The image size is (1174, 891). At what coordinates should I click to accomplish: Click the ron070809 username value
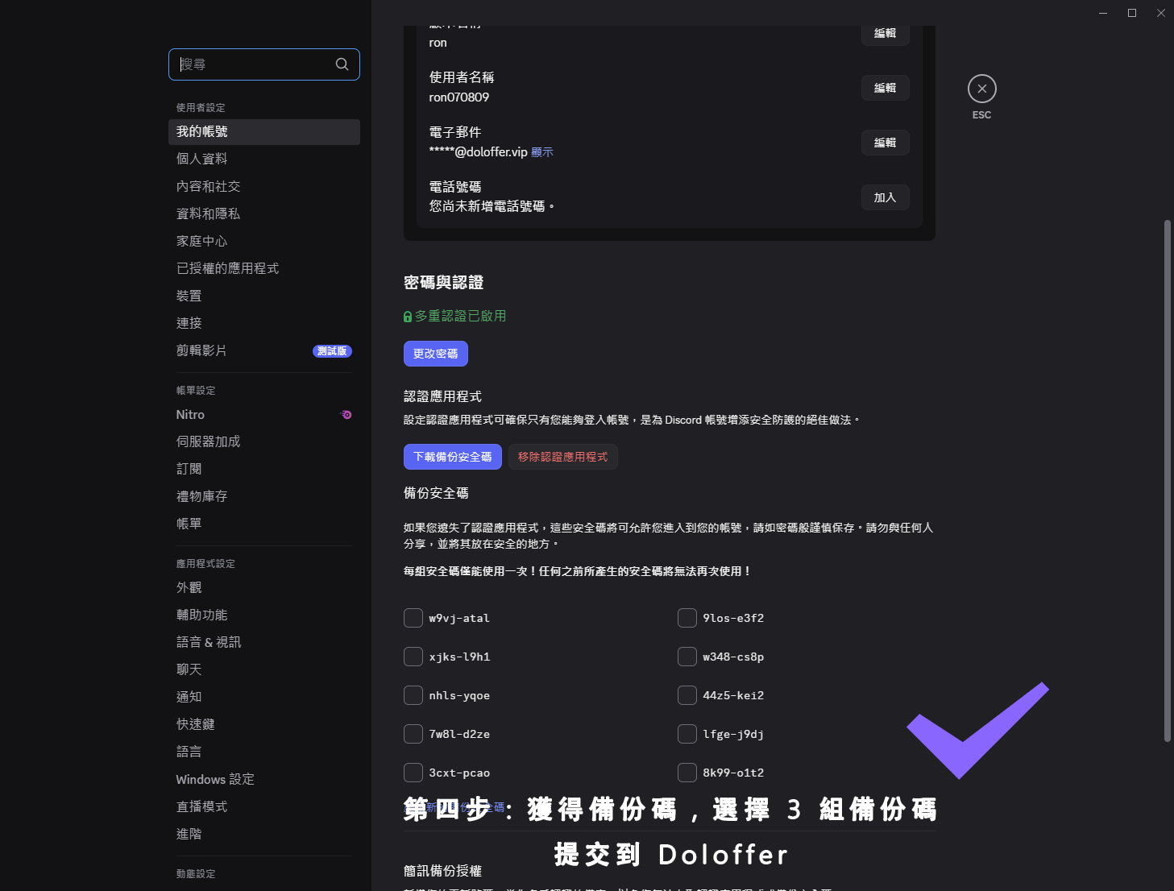[459, 97]
